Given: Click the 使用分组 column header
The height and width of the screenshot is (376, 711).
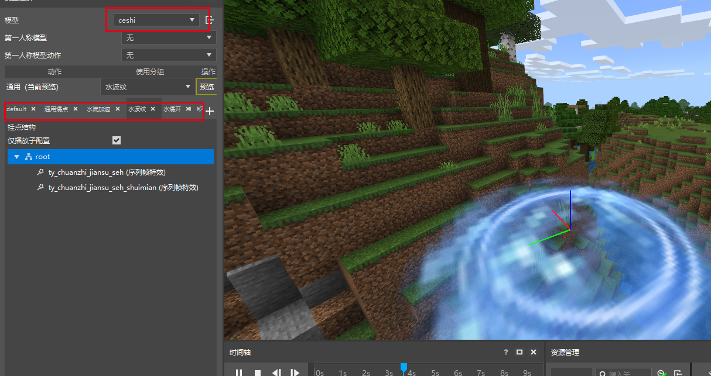Looking at the screenshot, I should [150, 71].
